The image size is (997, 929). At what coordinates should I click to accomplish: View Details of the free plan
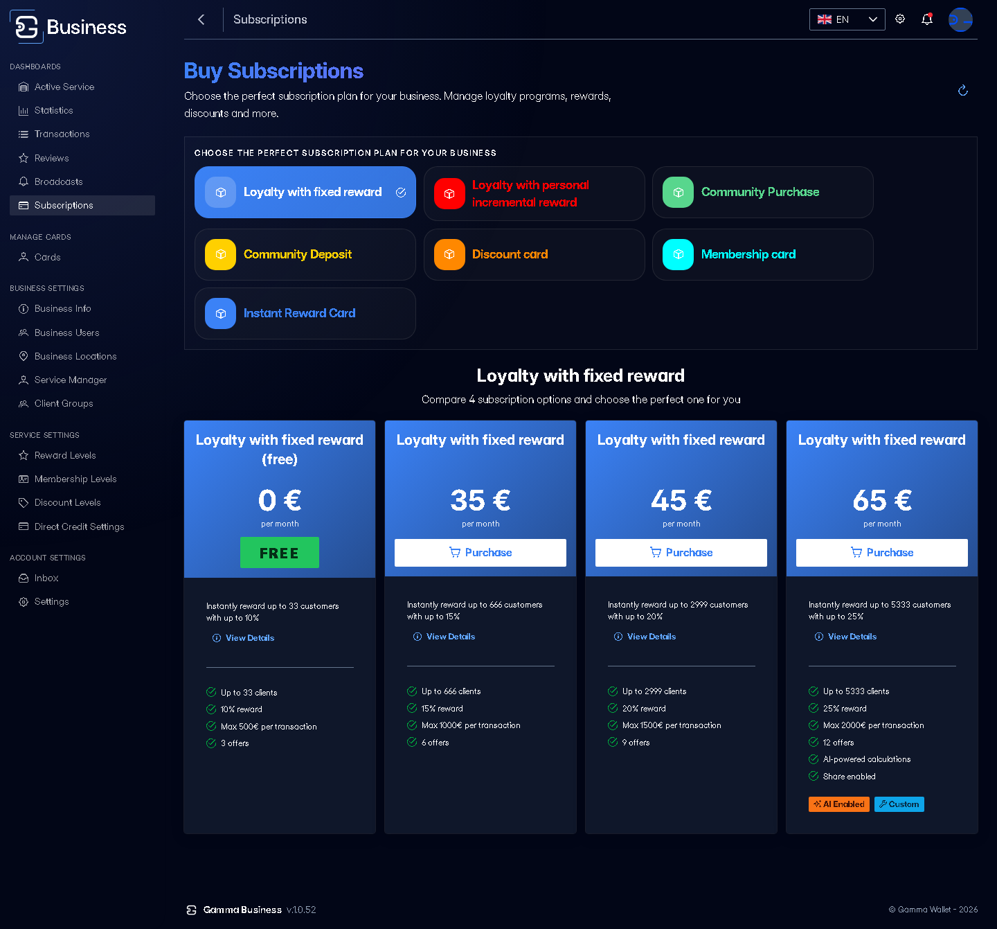(x=244, y=638)
